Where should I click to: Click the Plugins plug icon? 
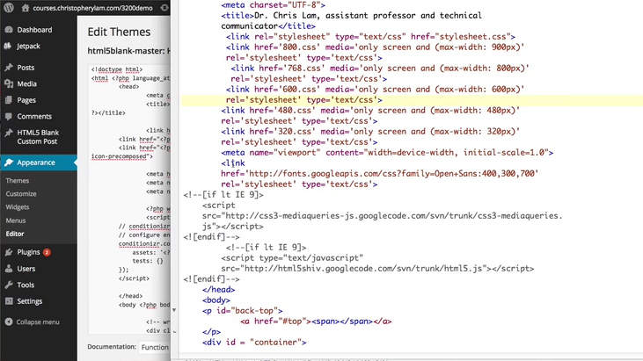[9, 252]
